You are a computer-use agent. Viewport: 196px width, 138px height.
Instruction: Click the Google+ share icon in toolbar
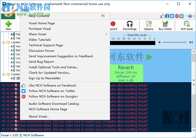point(176,16)
